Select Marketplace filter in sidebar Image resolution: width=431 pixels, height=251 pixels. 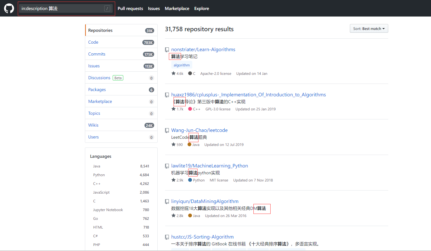click(x=121, y=101)
